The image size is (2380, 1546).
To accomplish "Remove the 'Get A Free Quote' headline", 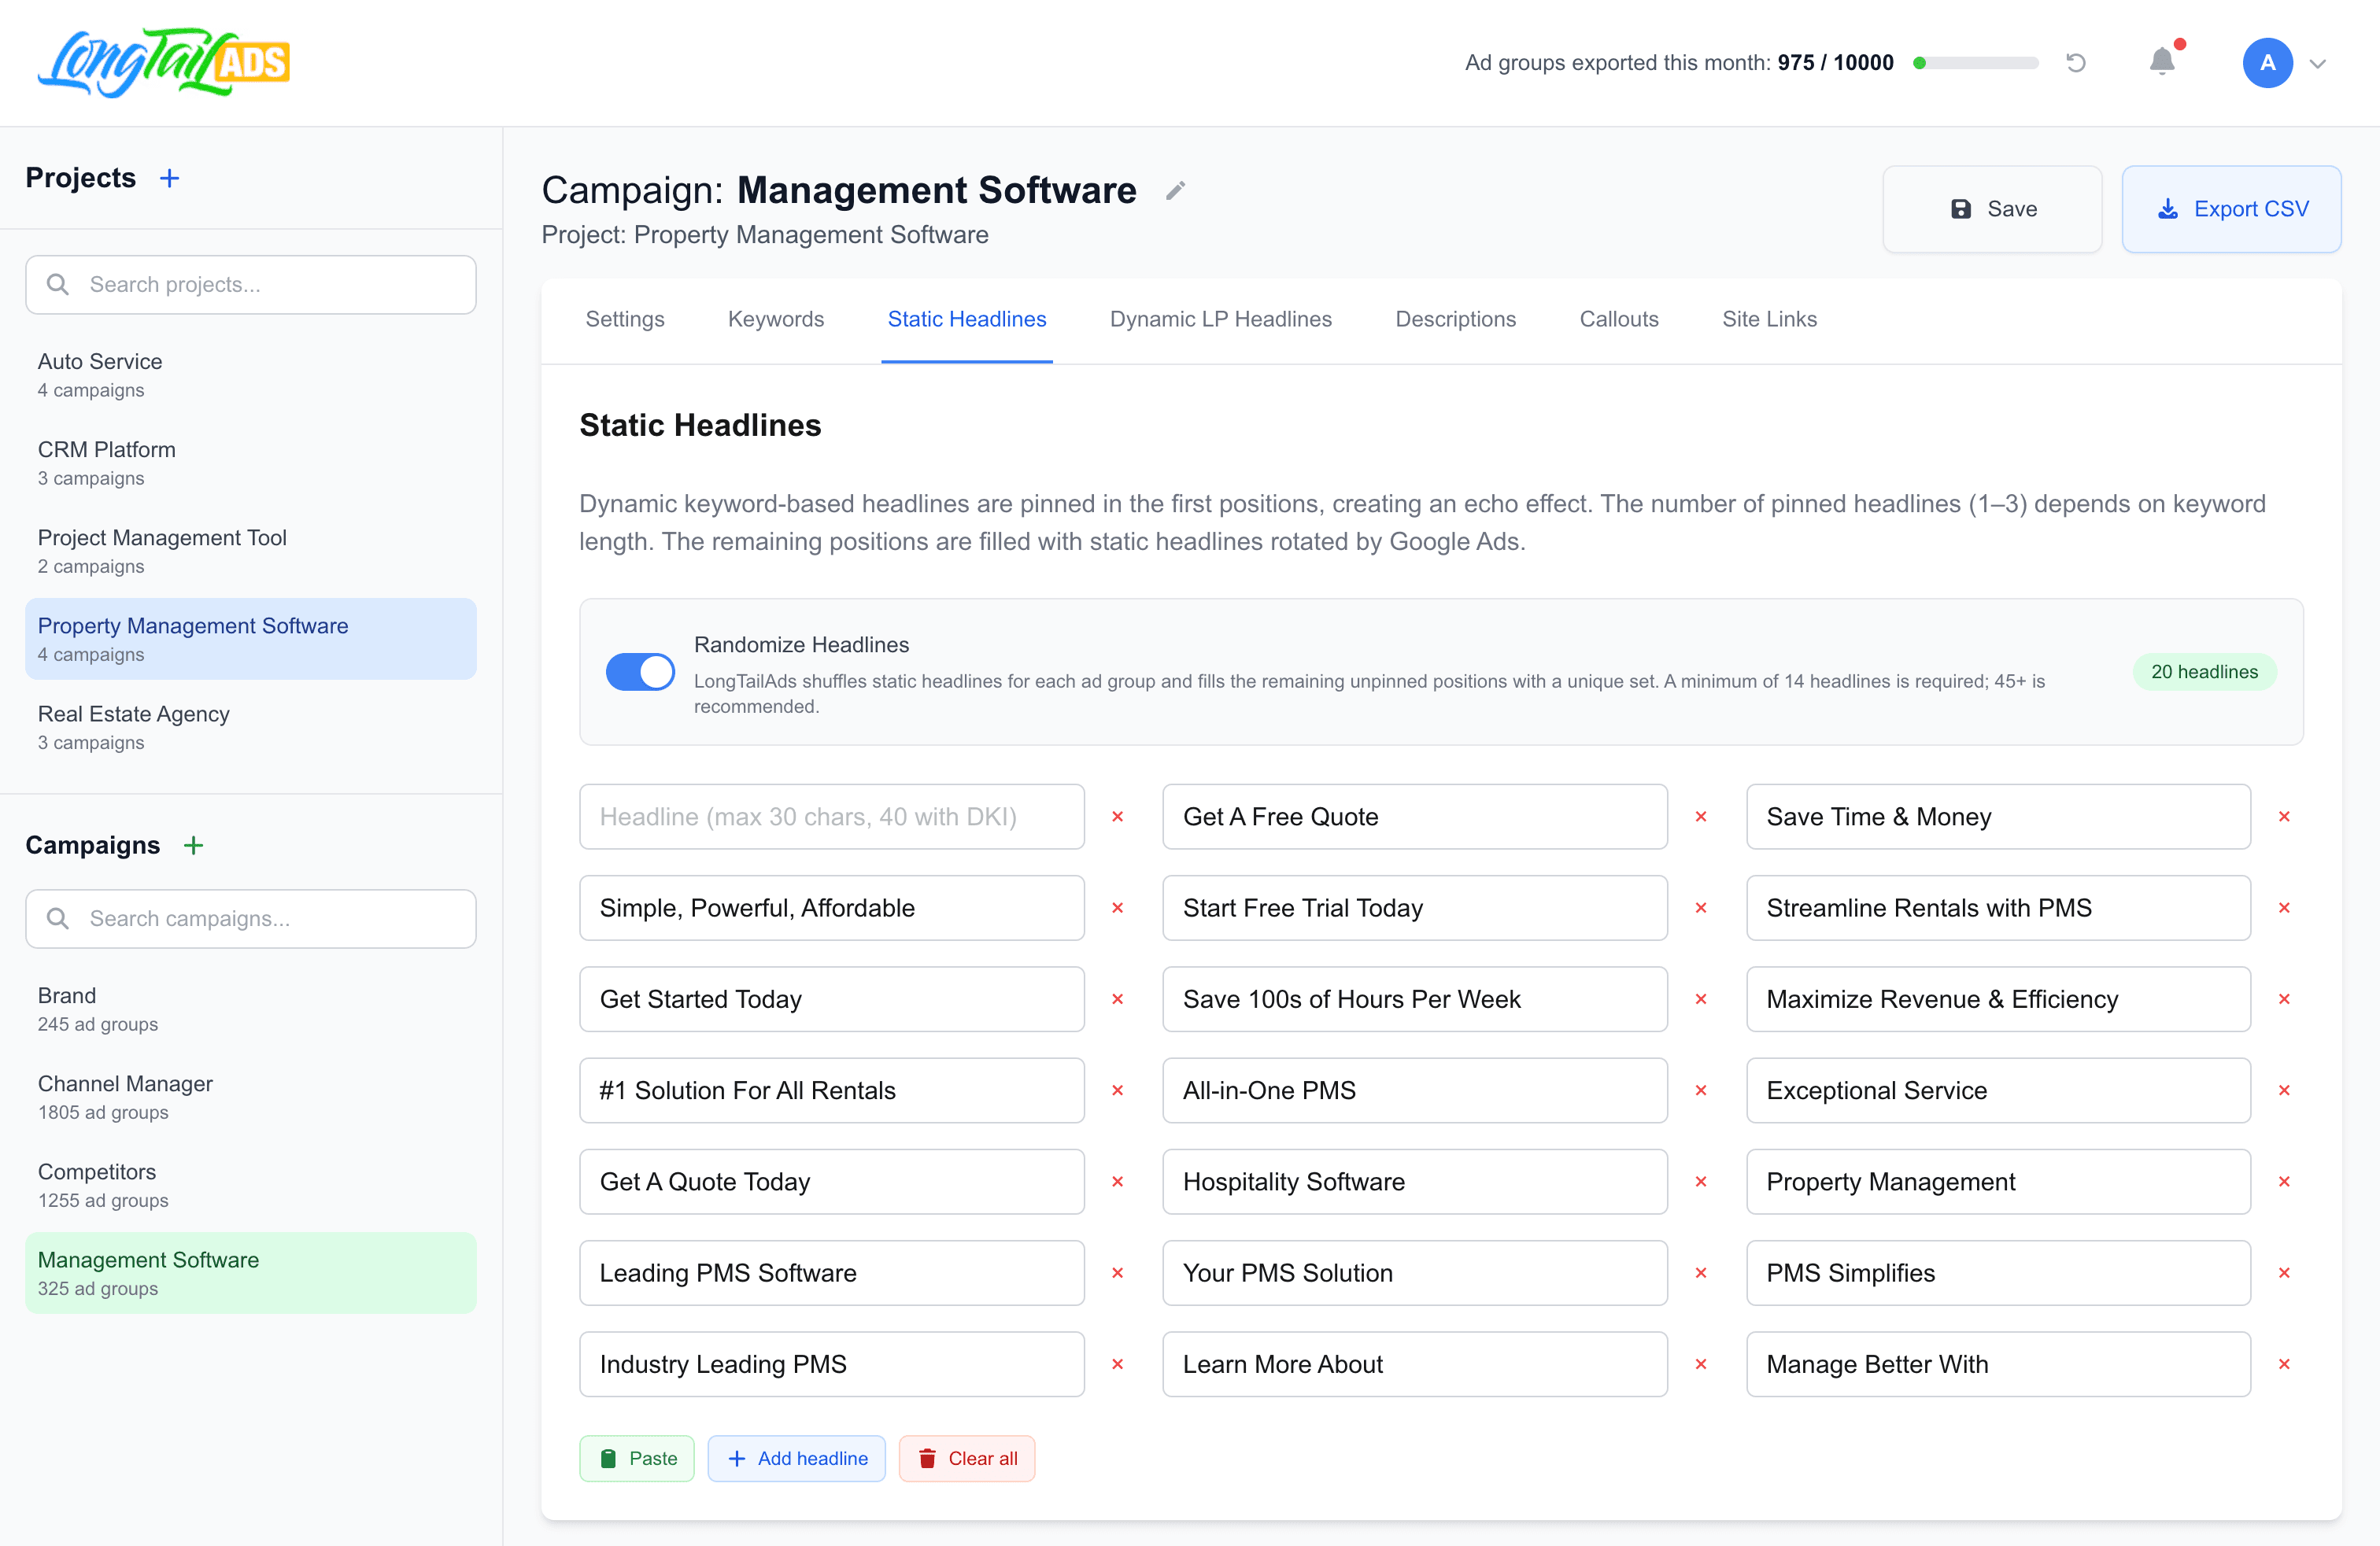I will tap(1701, 817).
